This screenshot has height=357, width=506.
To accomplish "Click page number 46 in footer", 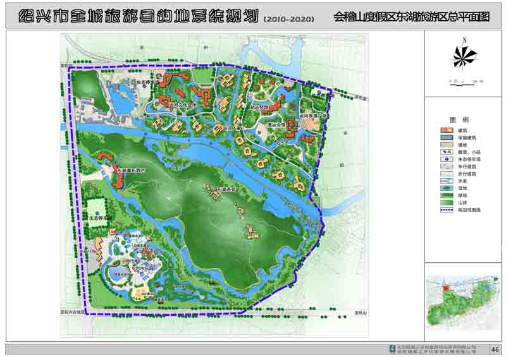I will [495, 349].
